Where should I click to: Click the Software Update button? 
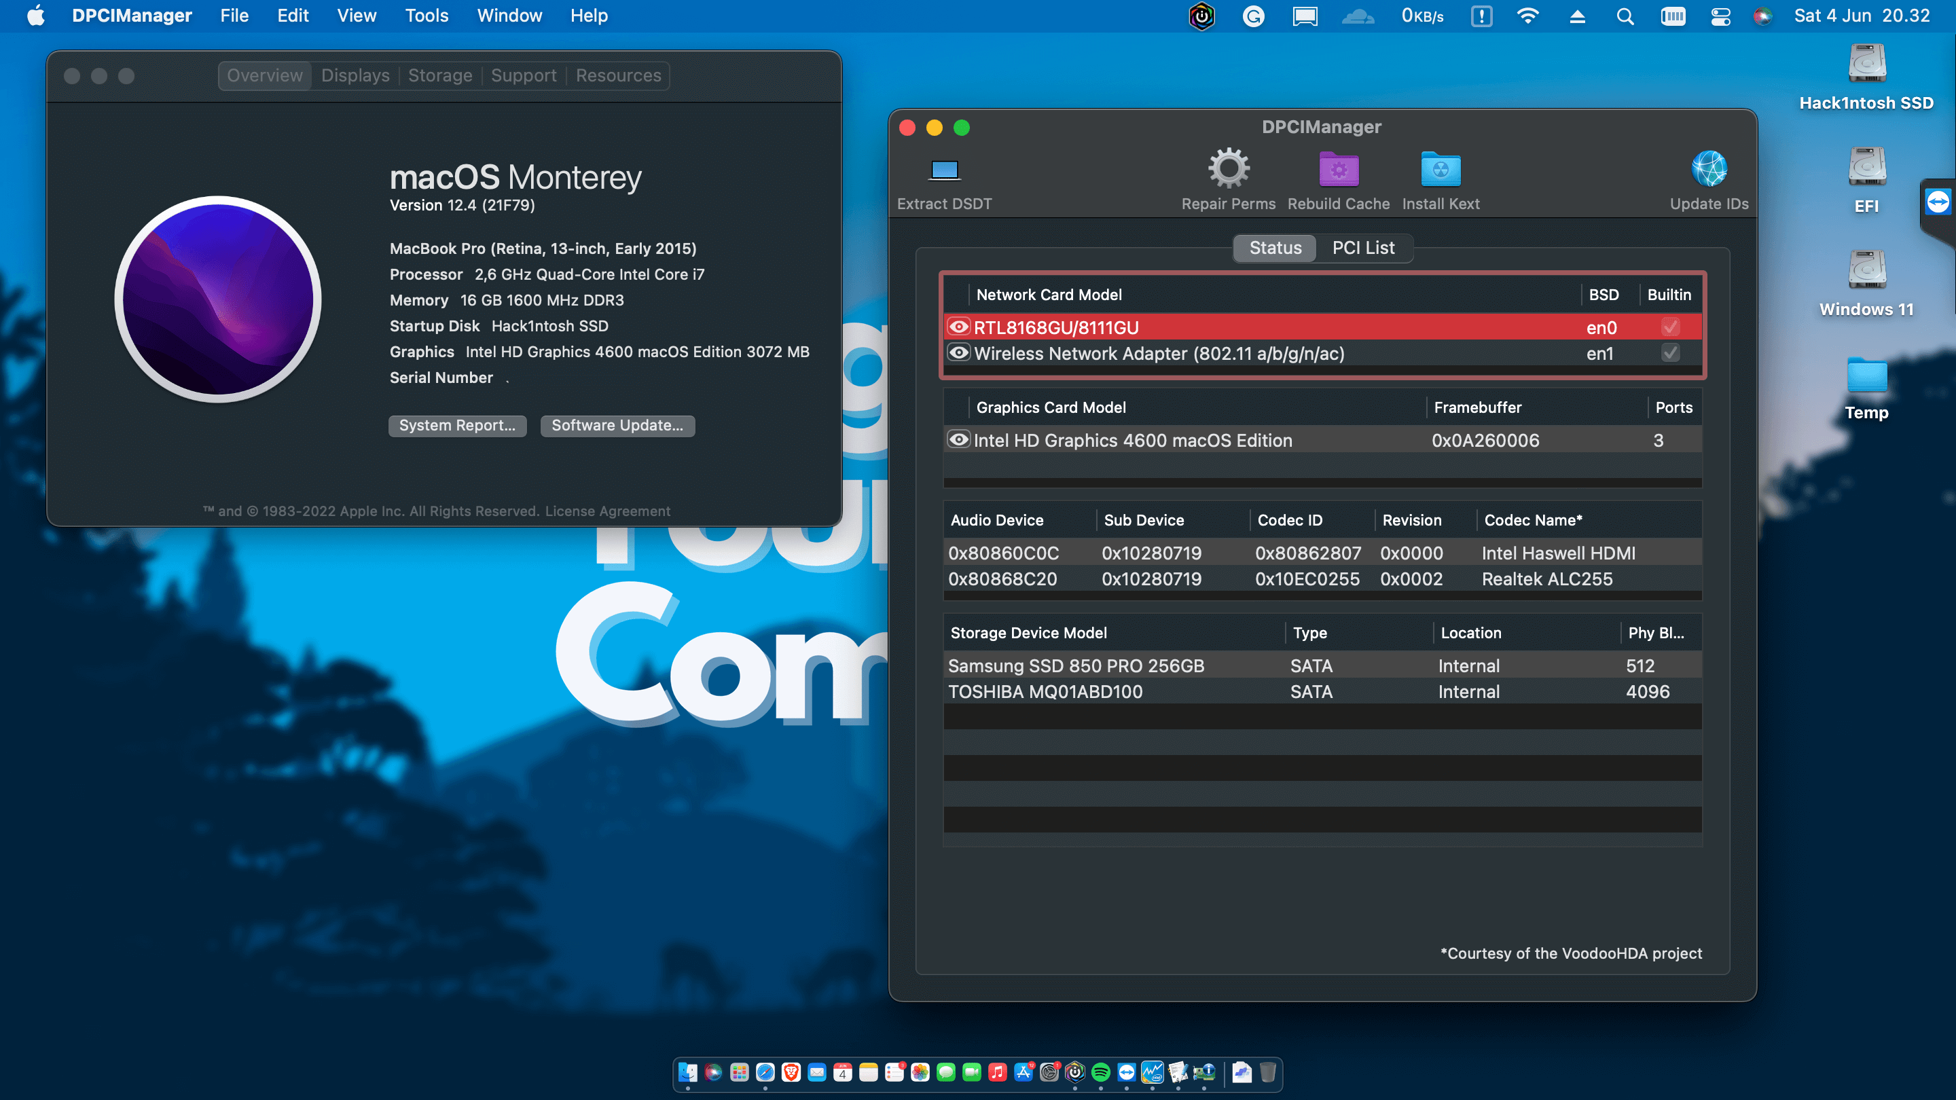coord(617,425)
